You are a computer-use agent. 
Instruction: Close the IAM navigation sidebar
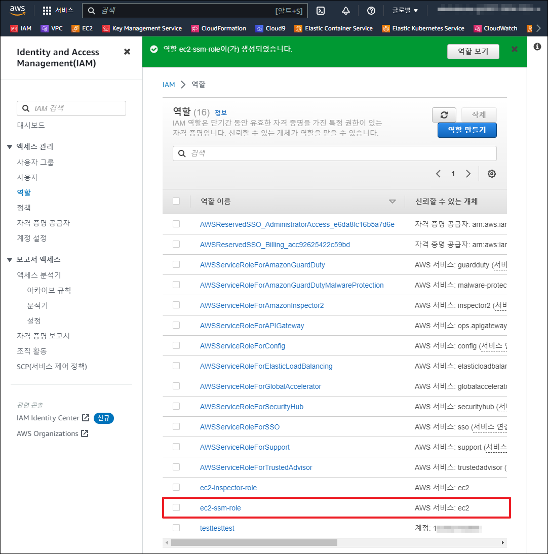point(127,52)
